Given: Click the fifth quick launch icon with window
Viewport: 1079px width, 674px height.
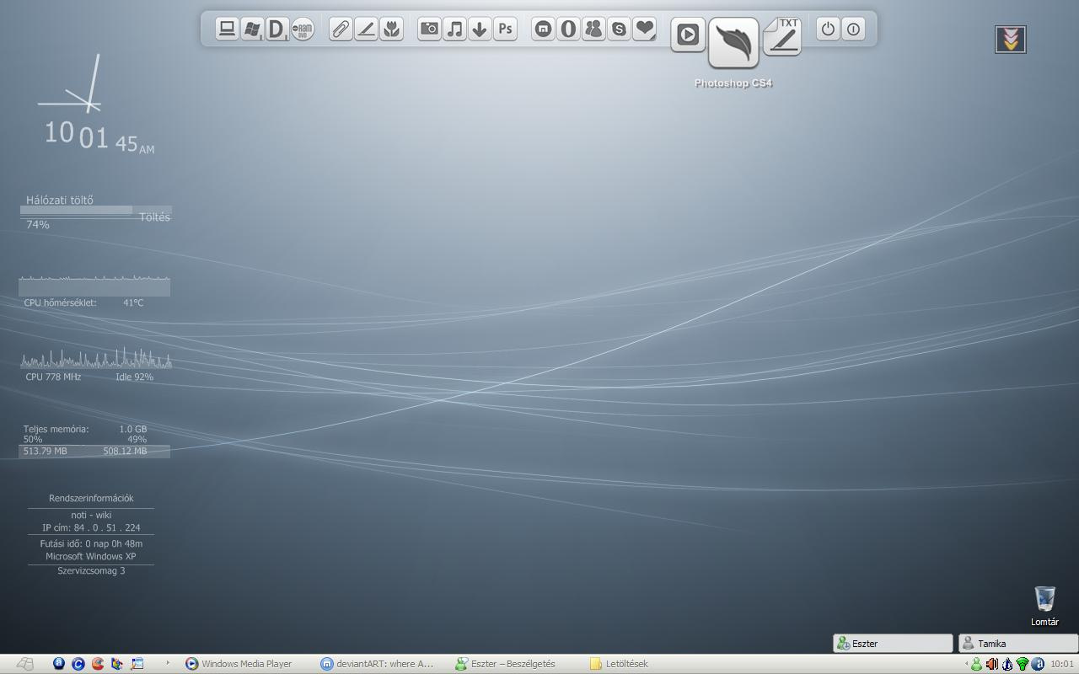Looking at the screenshot, I should pyautogui.click(x=137, y=664).
